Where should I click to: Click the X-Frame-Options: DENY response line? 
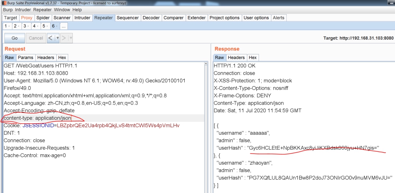point(243,96)
